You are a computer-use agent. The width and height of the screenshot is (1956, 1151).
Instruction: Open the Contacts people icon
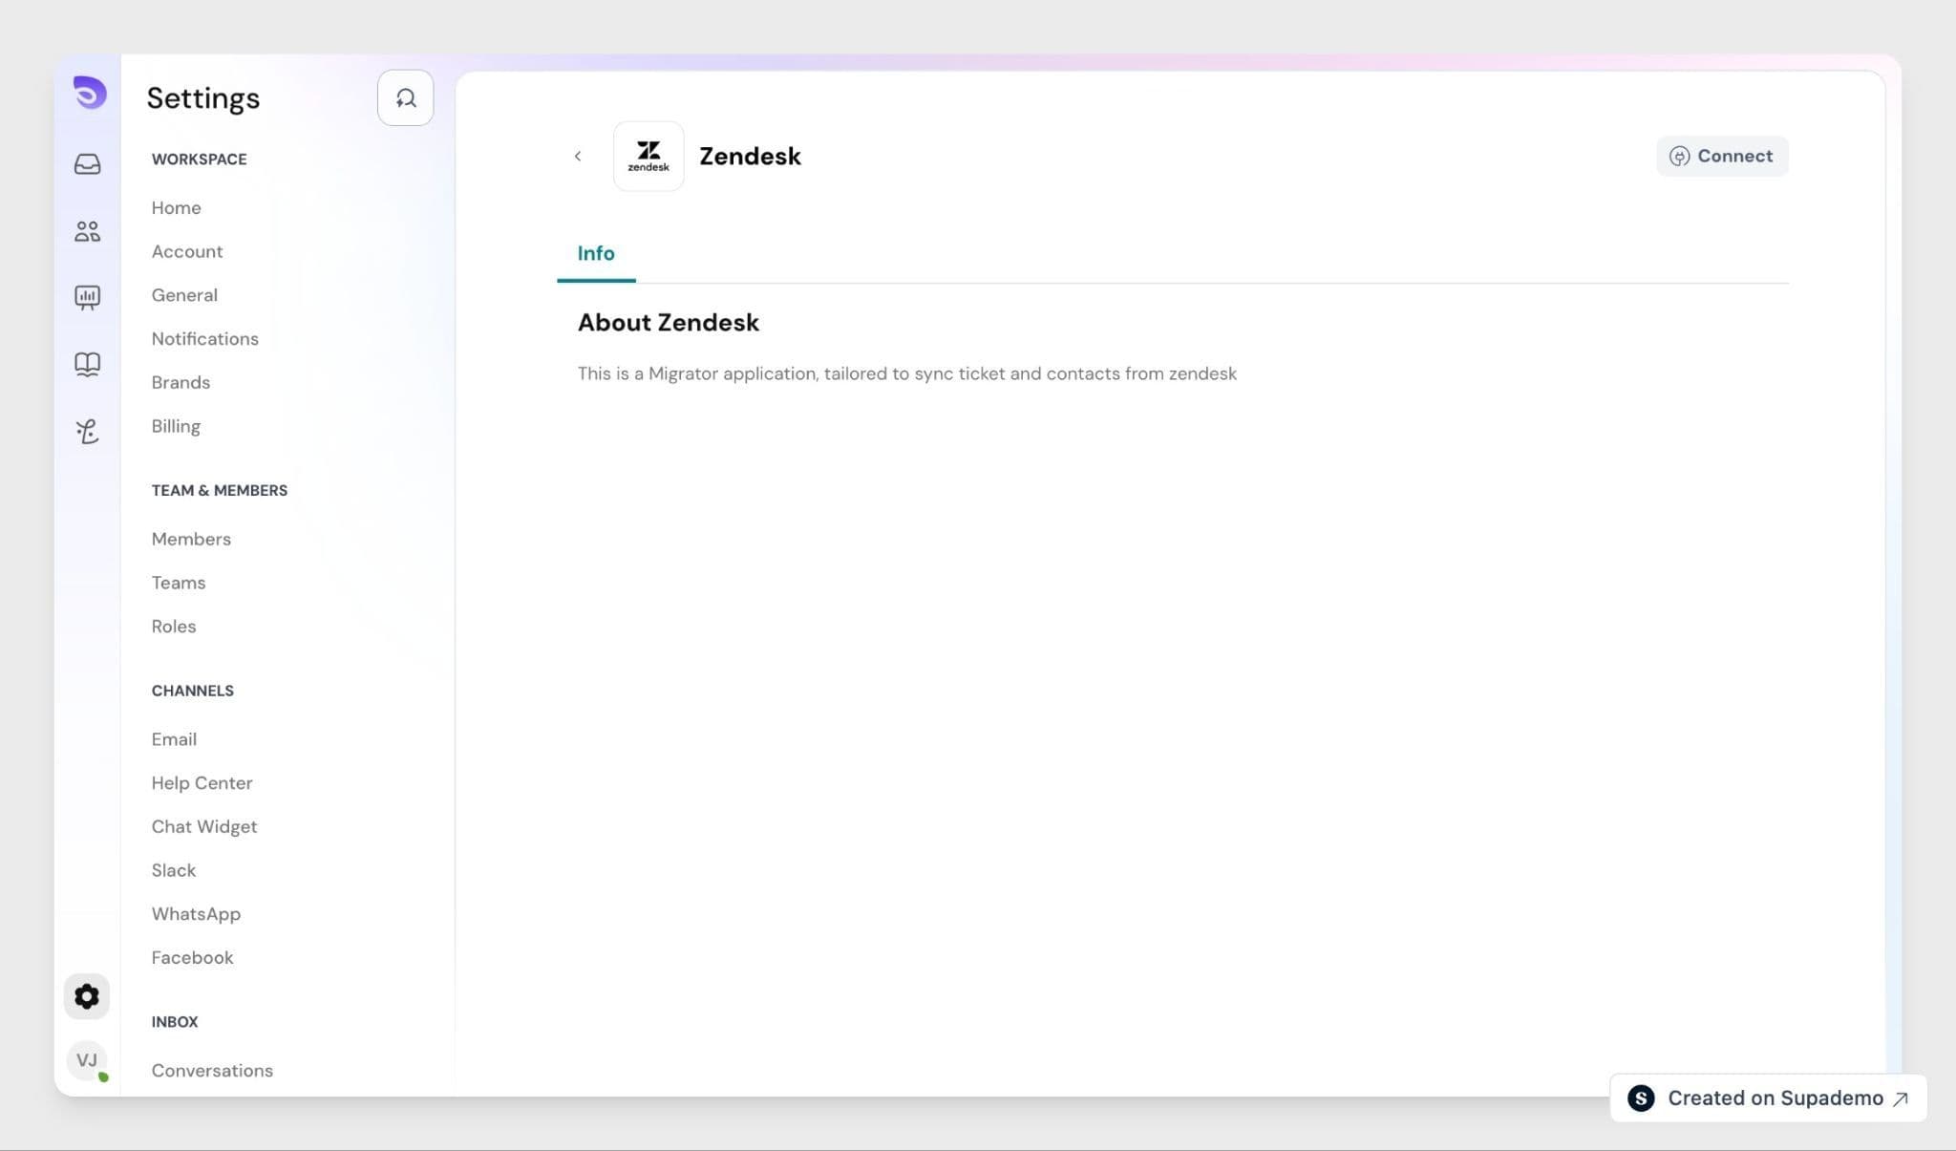87,231
